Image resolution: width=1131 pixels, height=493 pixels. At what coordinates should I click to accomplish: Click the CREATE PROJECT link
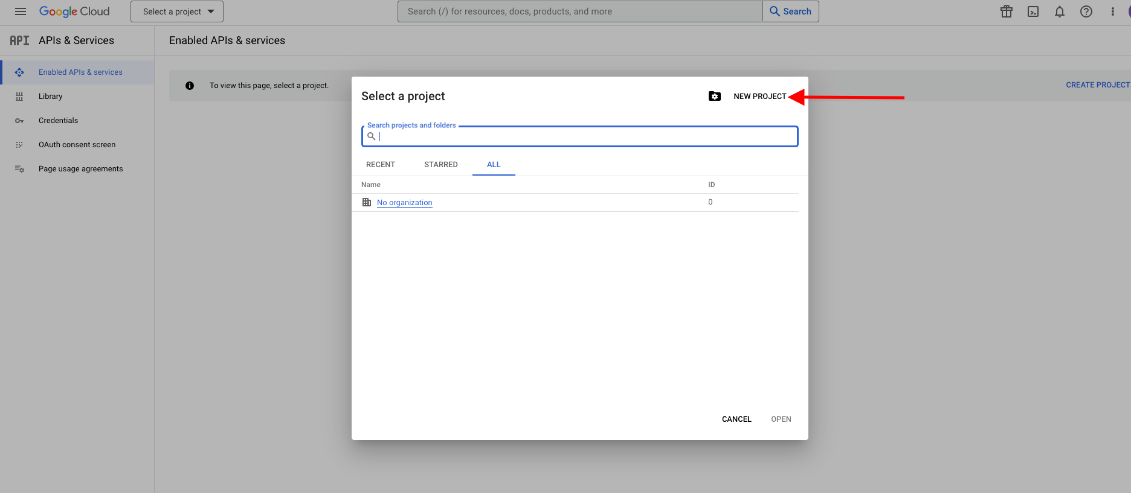point(1097,85)
